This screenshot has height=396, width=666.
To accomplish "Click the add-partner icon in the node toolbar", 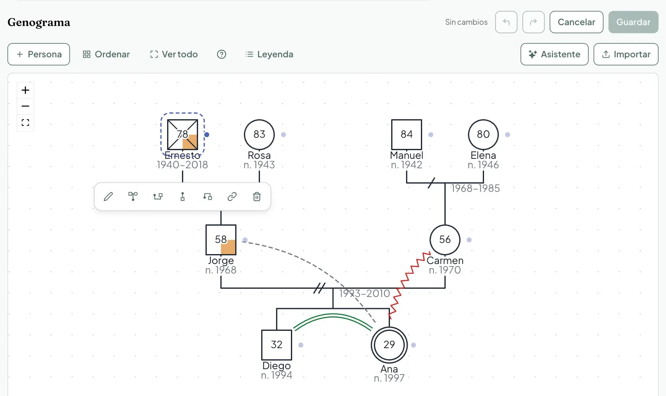I will (158, 197).
